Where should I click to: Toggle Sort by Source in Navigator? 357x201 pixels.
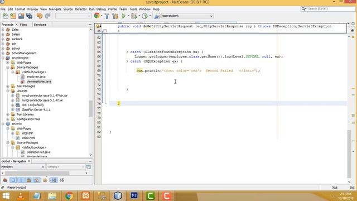(x=62, y=180)
